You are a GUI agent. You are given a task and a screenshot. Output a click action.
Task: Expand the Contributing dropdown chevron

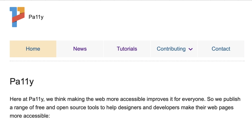(x=191, y=49)
